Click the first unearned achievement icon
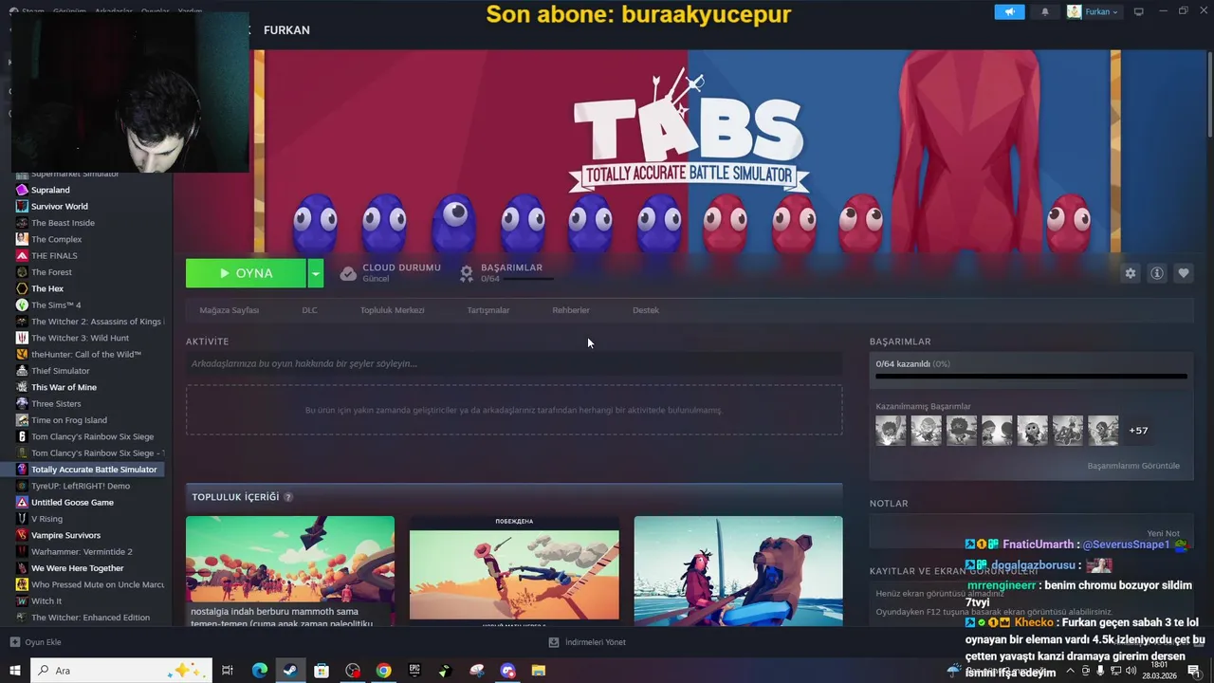 (x=891, y=431)
